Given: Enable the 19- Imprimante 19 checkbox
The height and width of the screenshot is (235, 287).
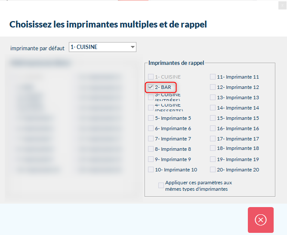Looking at the screenshot, I should (x=213, y=159).
